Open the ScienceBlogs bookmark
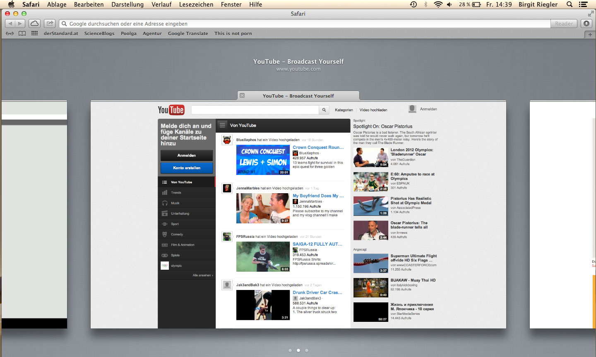Viewport: 596px width, 357px height. click(99, 34)
